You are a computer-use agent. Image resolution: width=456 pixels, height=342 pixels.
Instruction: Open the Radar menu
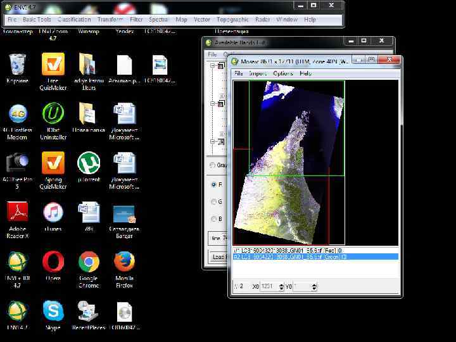[x=262, y=20]
